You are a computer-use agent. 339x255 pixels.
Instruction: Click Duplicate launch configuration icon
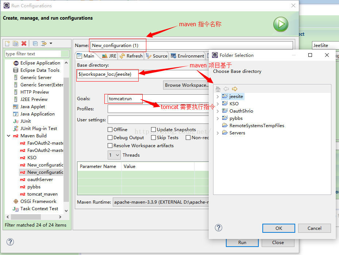[x=15, y=44]
